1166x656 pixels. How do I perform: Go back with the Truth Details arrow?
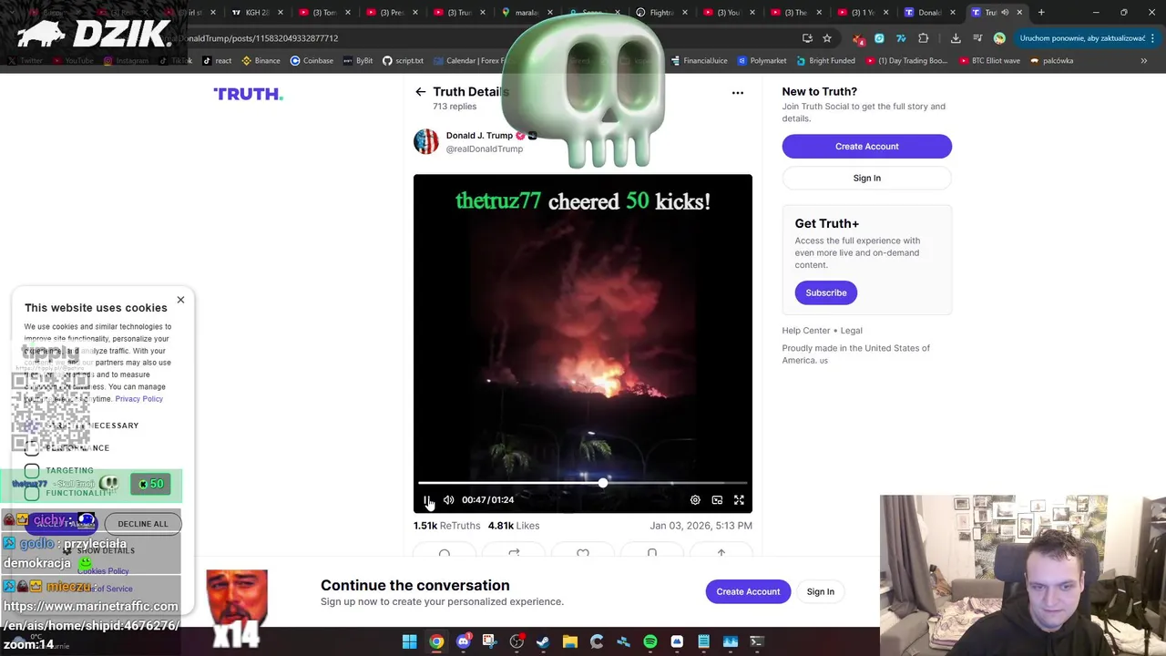[420, 92]
